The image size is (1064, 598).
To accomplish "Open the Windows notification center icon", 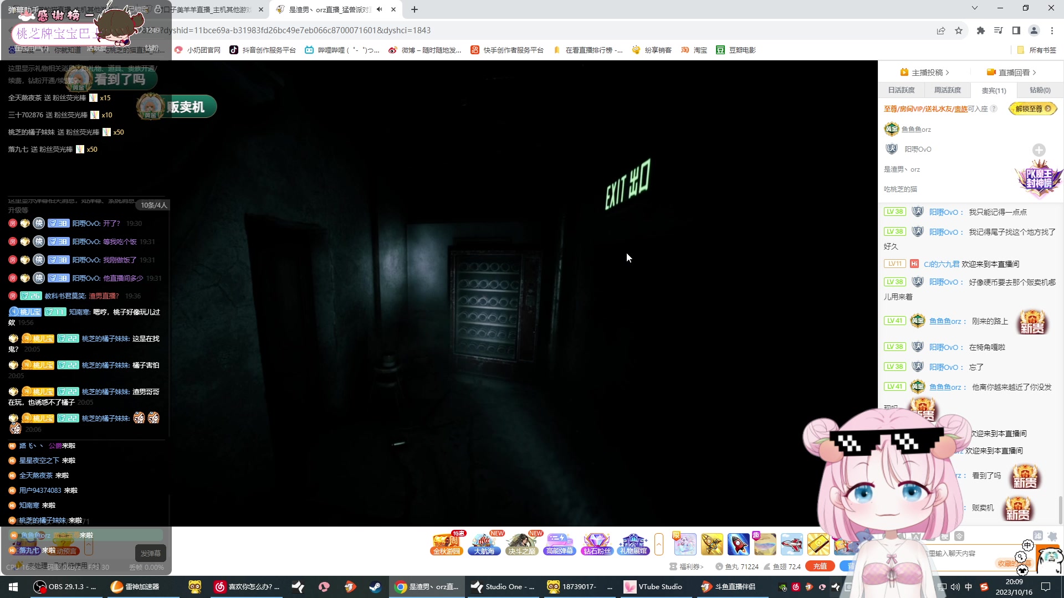I will coord(1046,587).
